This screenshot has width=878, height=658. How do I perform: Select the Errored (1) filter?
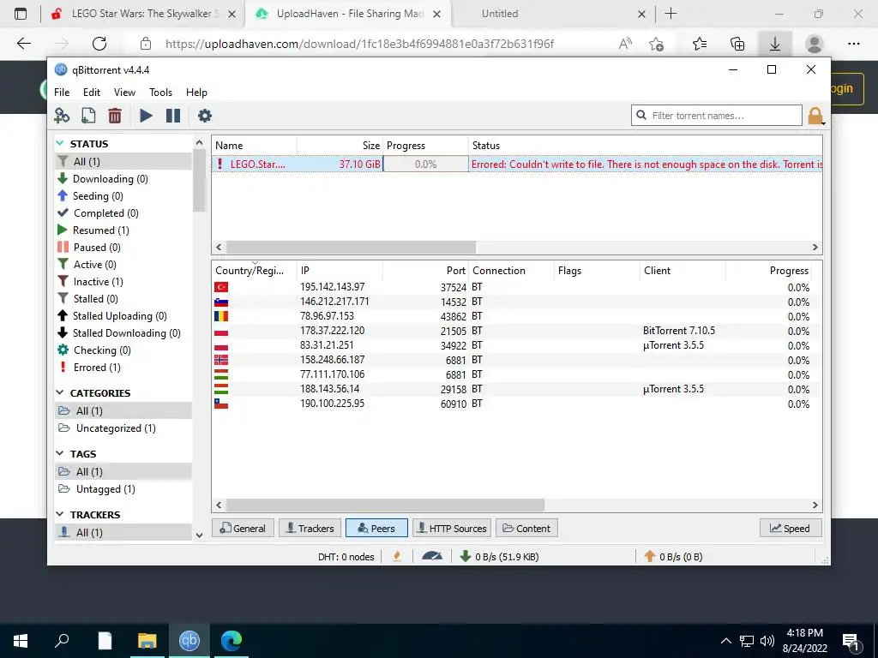[x=123, y=368]
